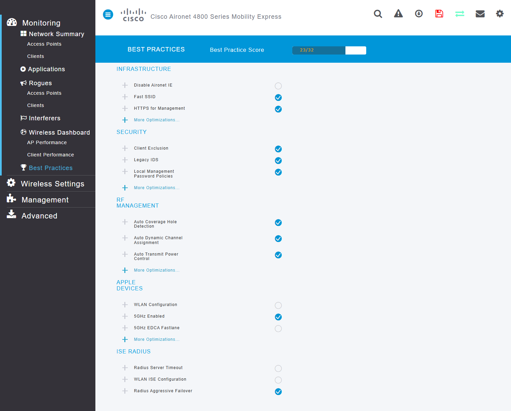Click the Network Summary grid icon
This screenshot has width=511, height=411.
24,33
